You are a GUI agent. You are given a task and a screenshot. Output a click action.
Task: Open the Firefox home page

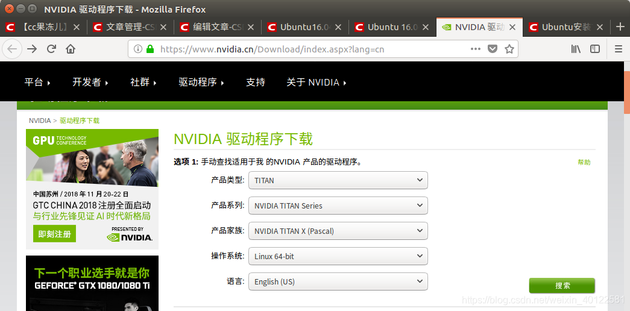(71, 49)
